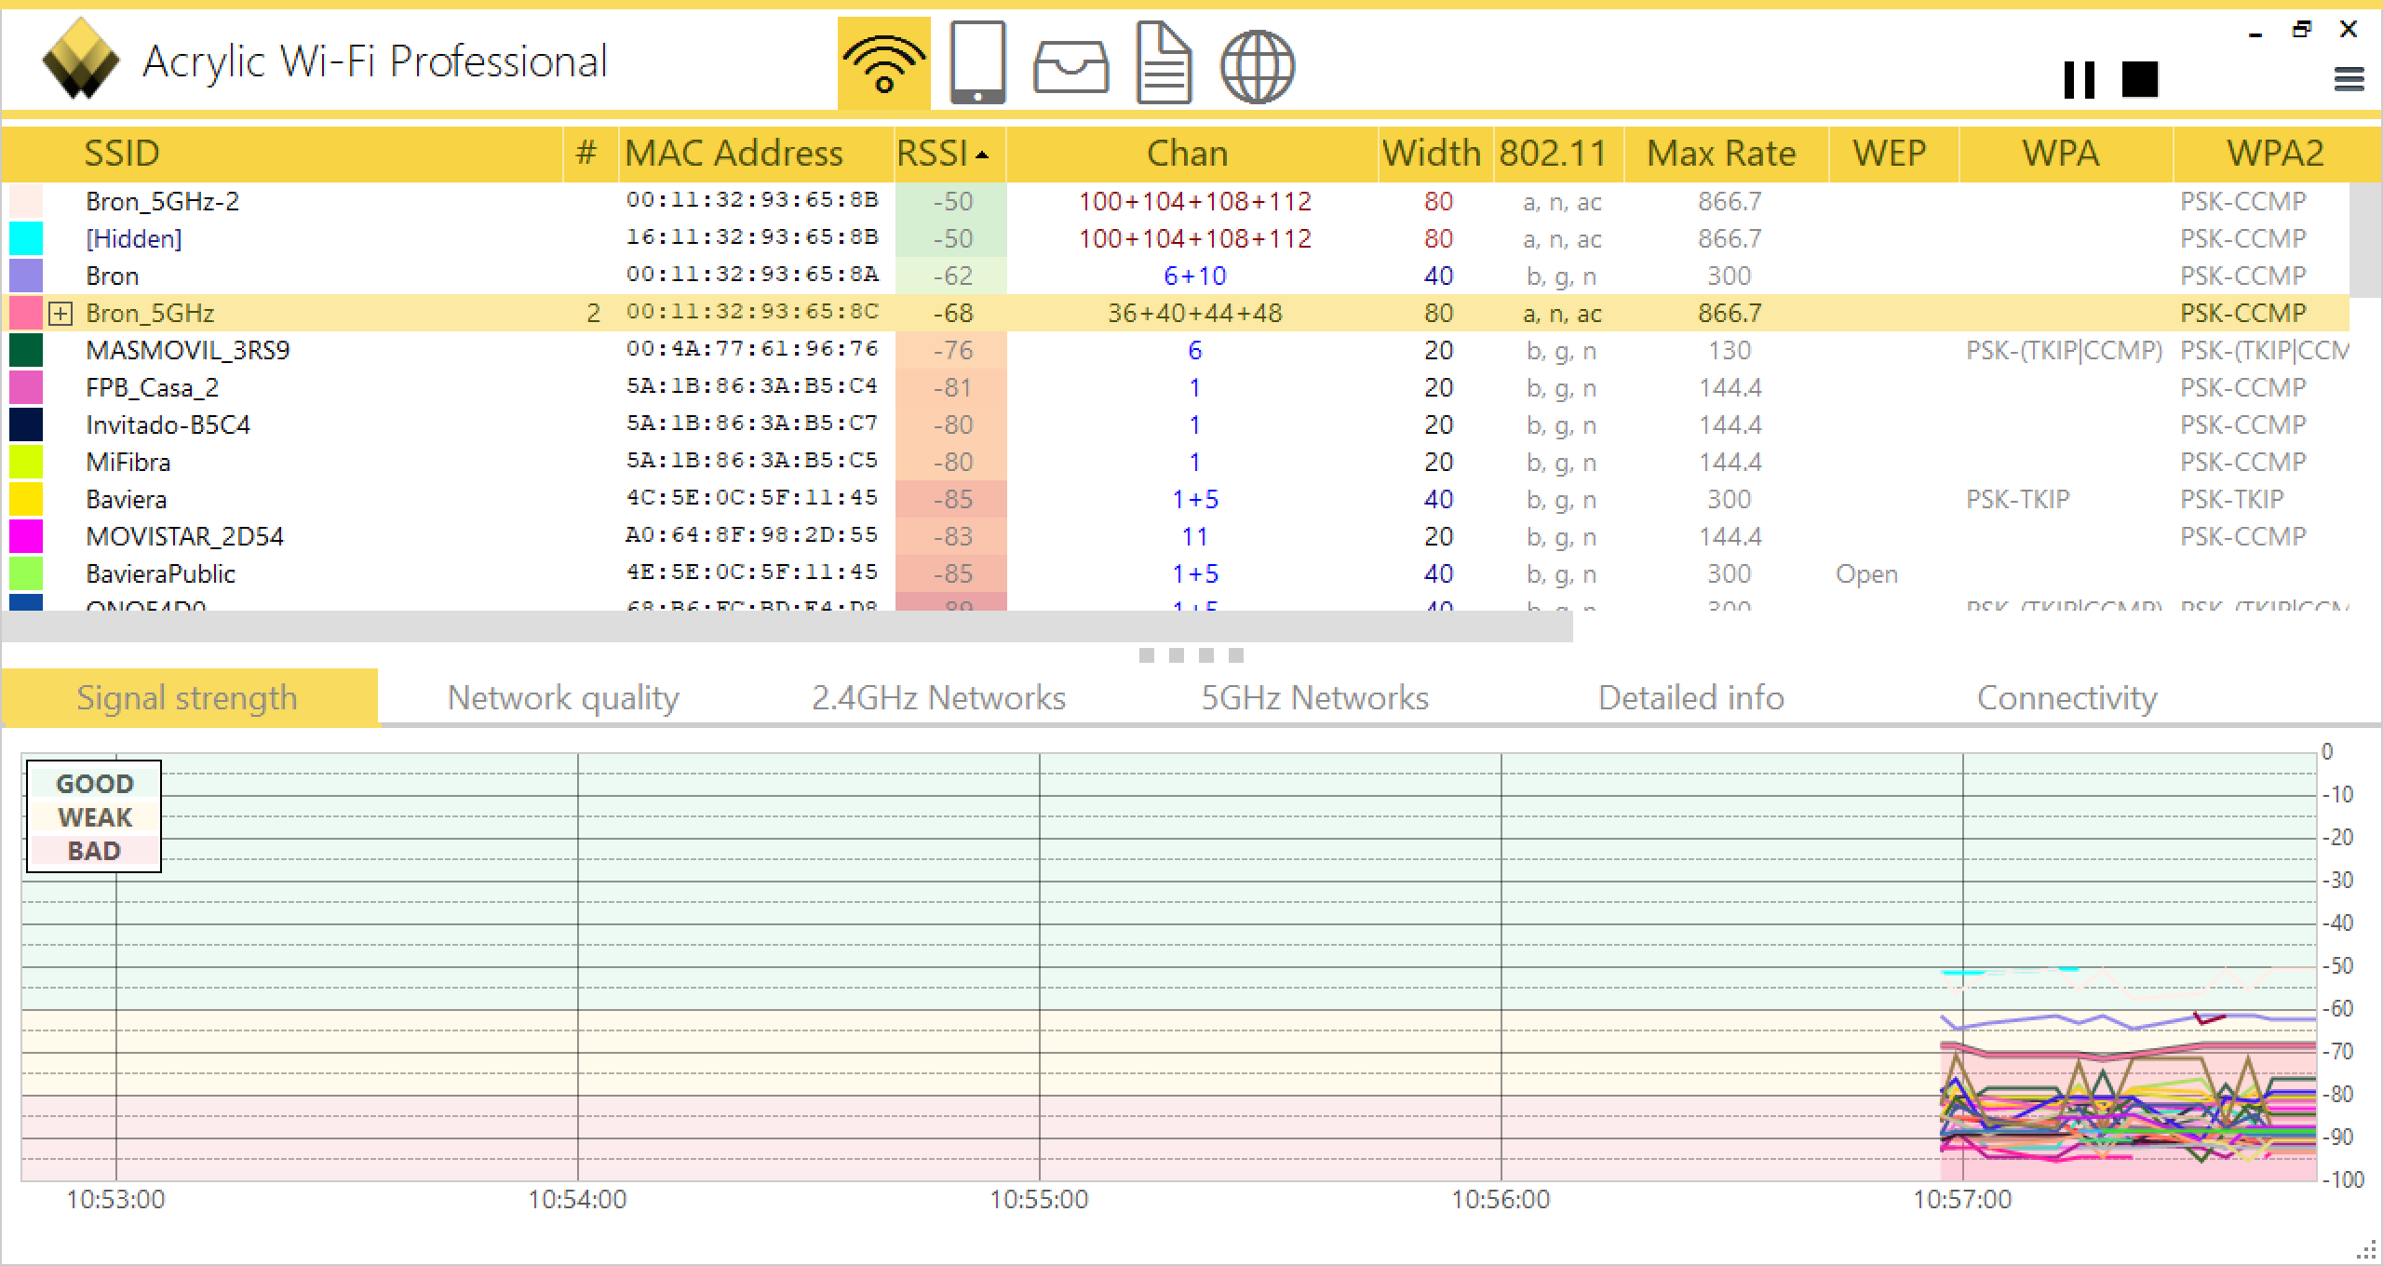Click the horizontal scrollbar under the table
Screen dimensions: 2383x1266
coord(787,628)
